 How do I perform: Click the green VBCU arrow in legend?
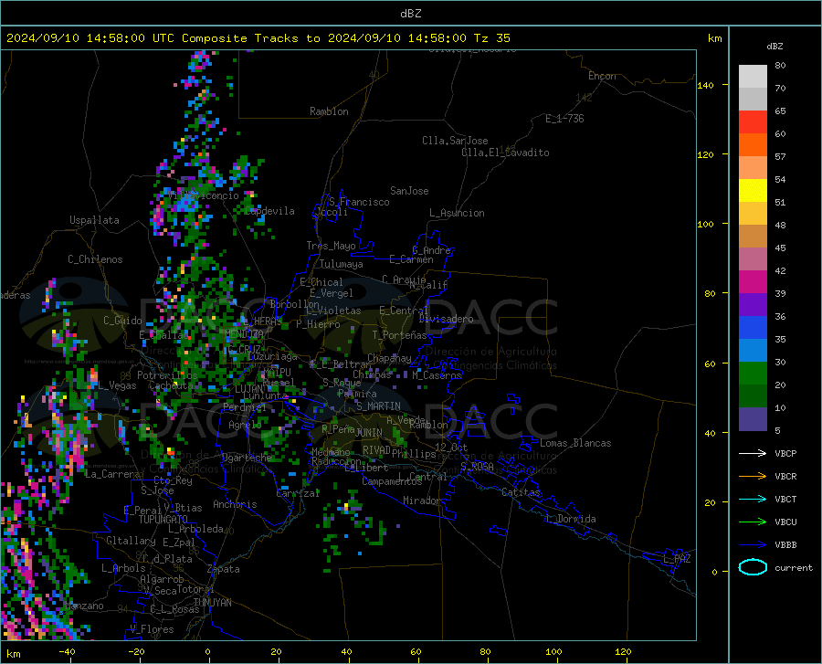tap(753, 522)
